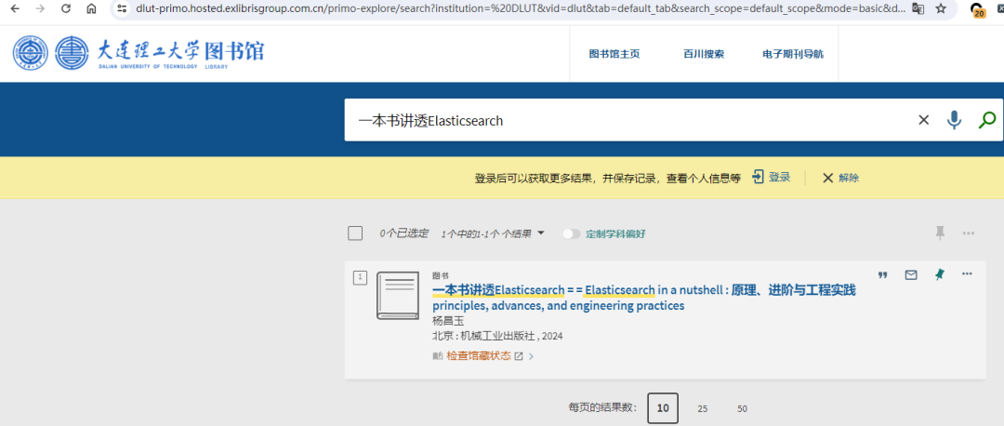Click the browser address bar URL
The width and height of the screenshot is (1004, 426).
520,9
